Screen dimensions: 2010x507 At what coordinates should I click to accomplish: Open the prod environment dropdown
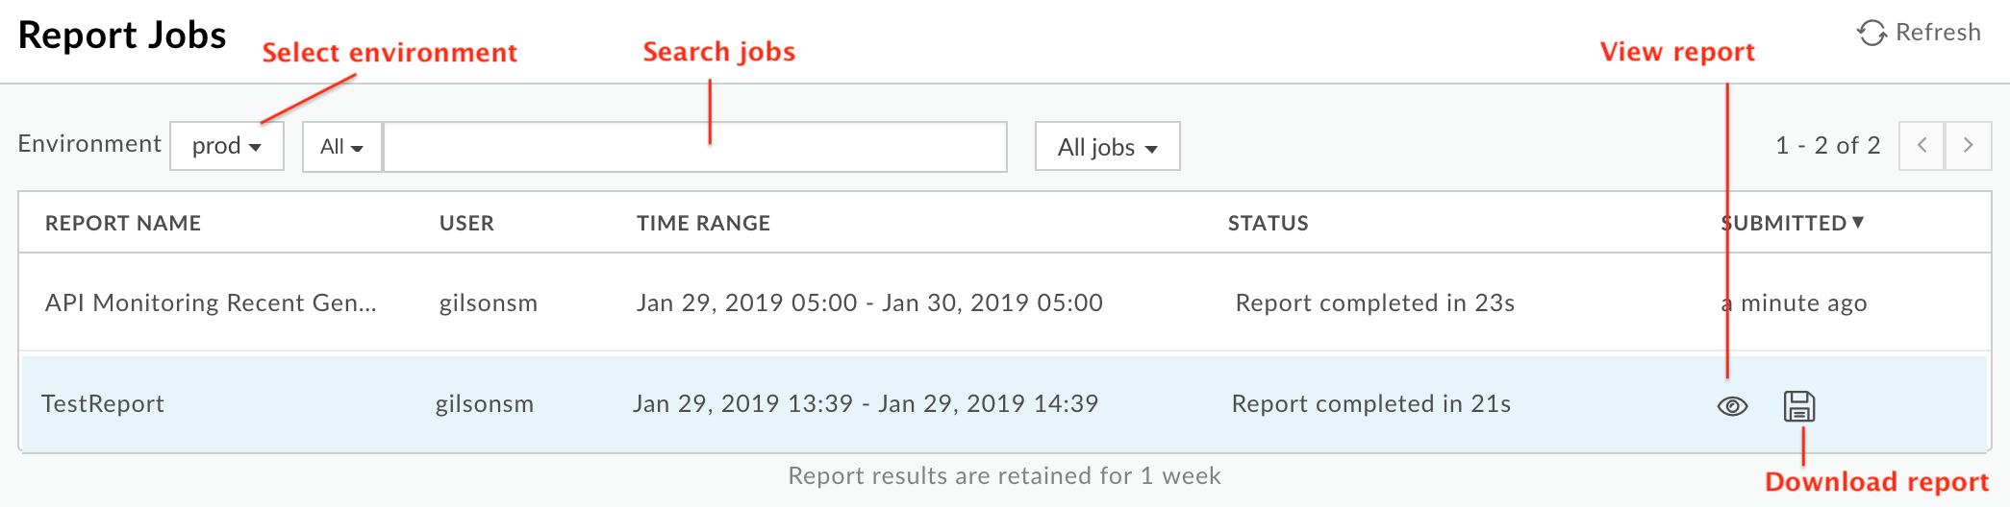point(227,147)
